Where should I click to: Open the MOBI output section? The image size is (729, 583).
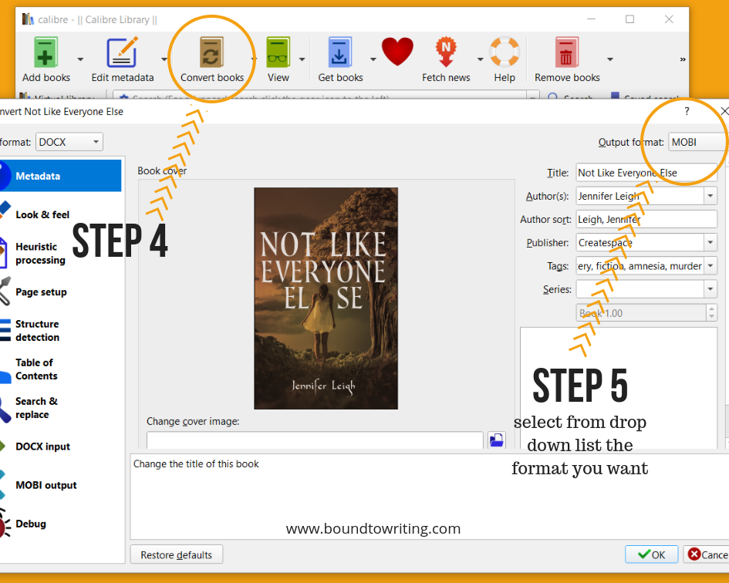60,485
